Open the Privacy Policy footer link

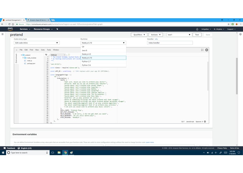click(222, 148)
